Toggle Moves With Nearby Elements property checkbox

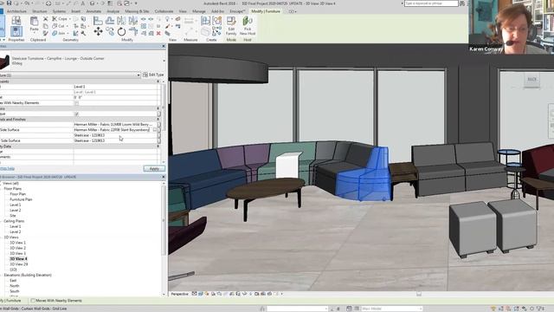[77, 103]
